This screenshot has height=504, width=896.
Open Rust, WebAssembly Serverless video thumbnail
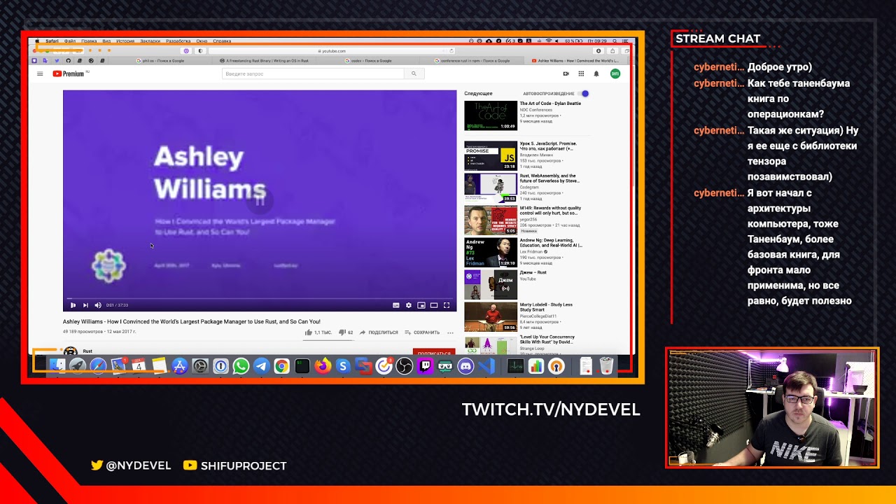491,188
